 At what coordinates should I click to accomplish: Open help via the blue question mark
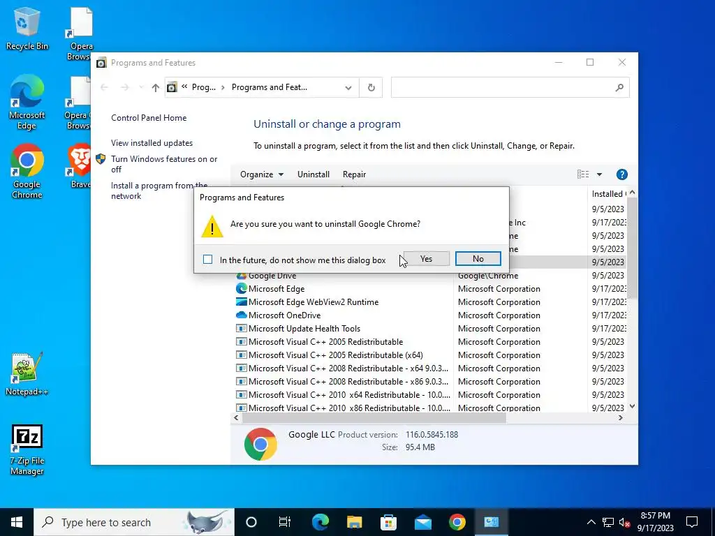(621, 174)
